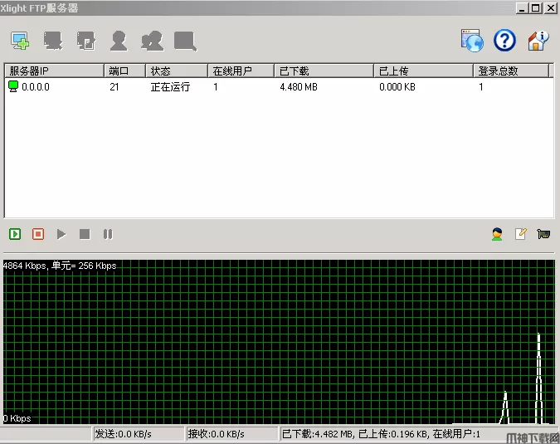Sort by the 已下载 column header
This screenshot has height=444, width=560.
[x=324, y=71]
